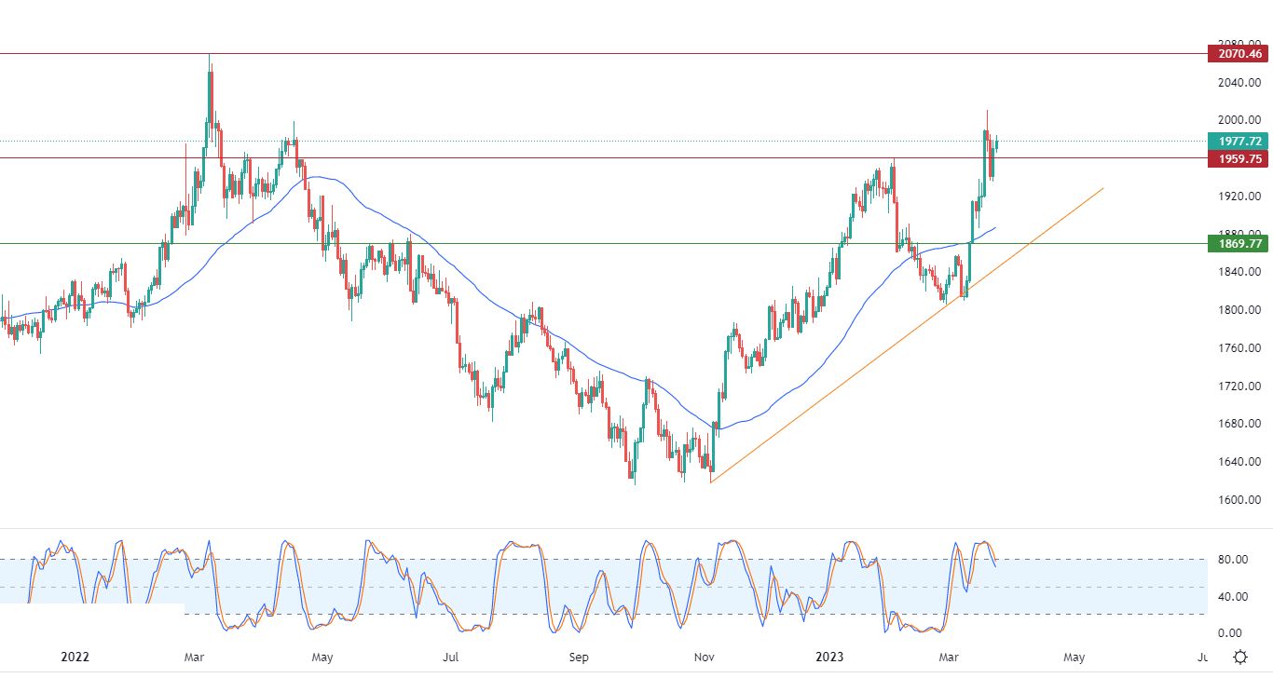Viewport: 1273px width, 678px height.
Task: Click the first May time axis label
Action: (x=322, y=658)
